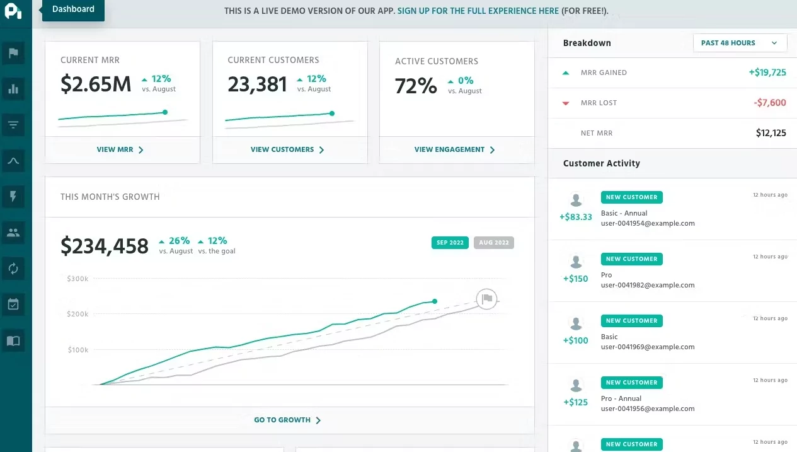Click Go To Growth link

tap(288, 420)
